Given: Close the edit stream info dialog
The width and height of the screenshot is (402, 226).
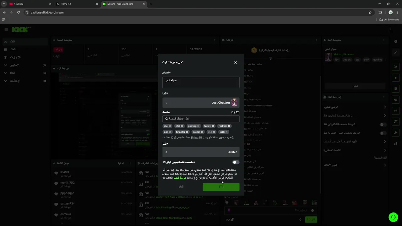Looking at the screenshot, I should [x=236, y=62].
